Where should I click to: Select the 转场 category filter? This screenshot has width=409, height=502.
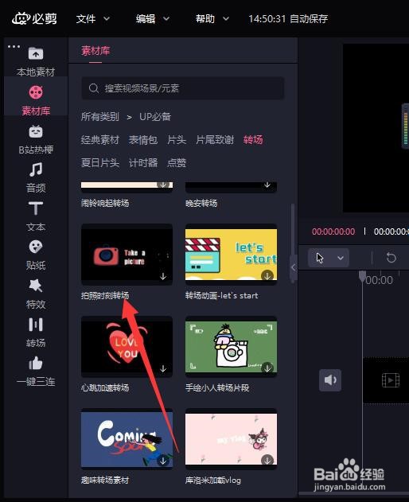(x=253, y=140)
